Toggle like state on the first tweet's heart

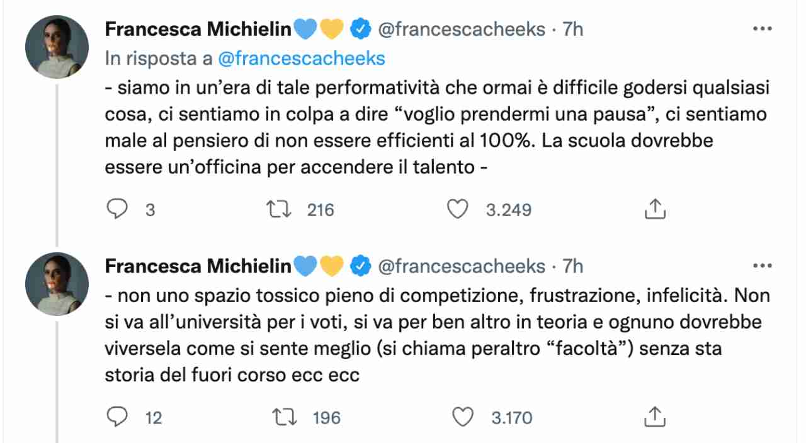click(459, 209)
